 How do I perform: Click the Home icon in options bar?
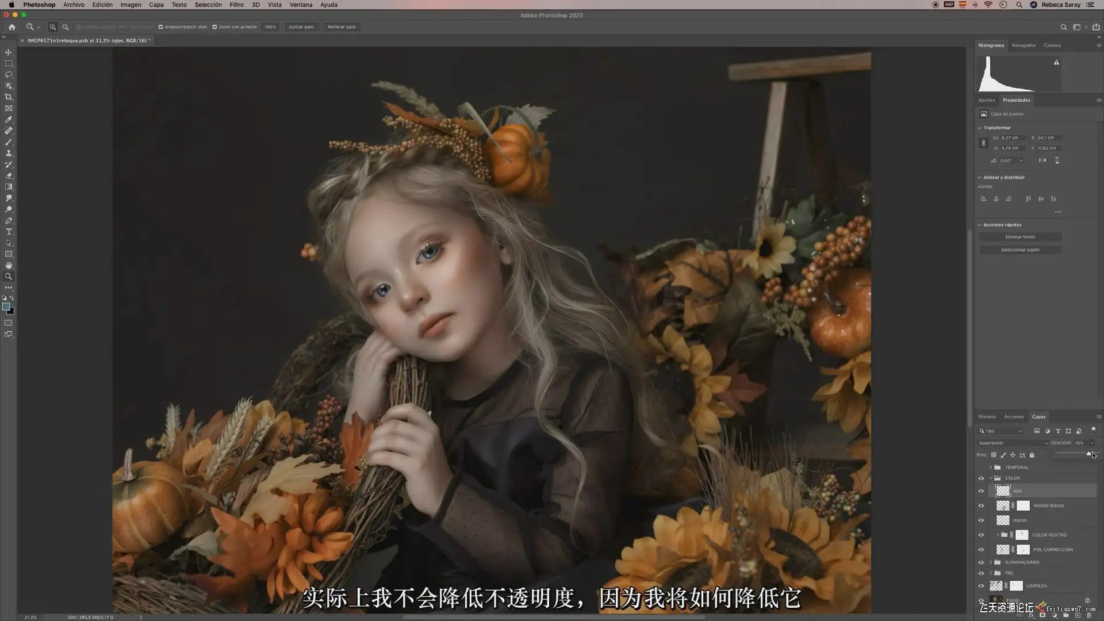11,27
